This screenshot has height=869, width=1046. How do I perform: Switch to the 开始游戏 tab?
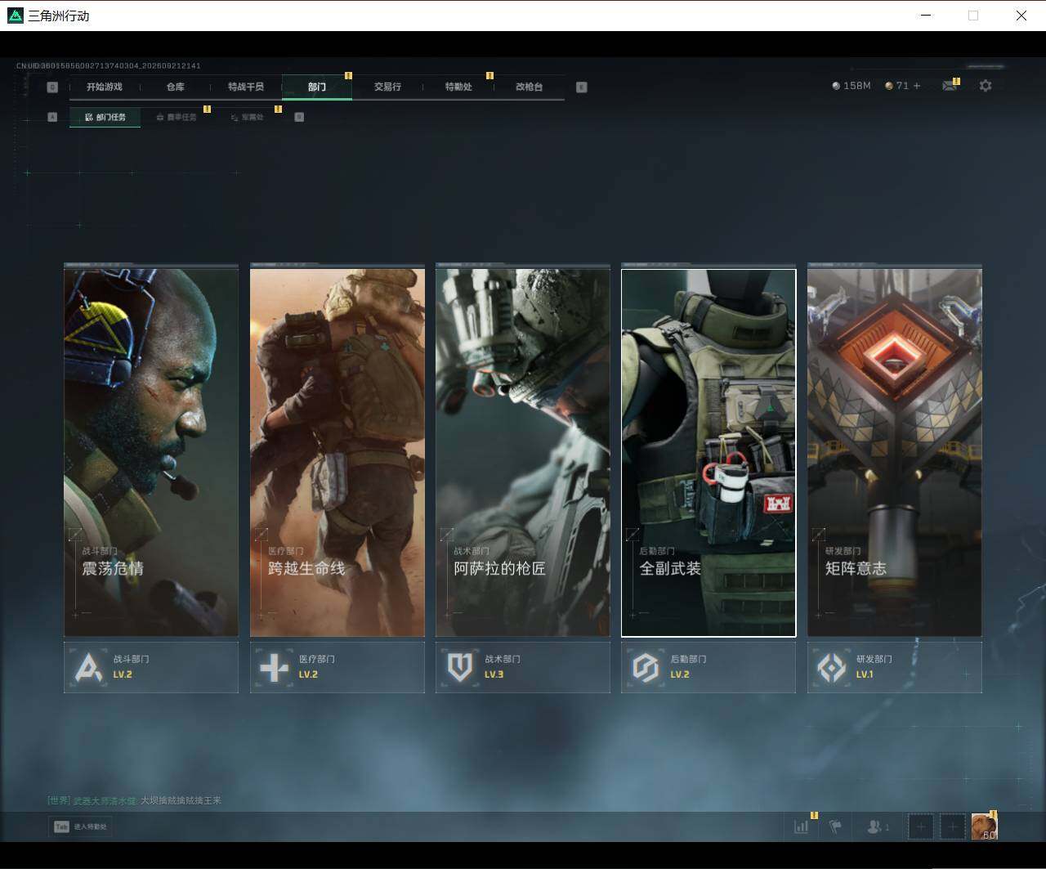[x=105, y=87]
